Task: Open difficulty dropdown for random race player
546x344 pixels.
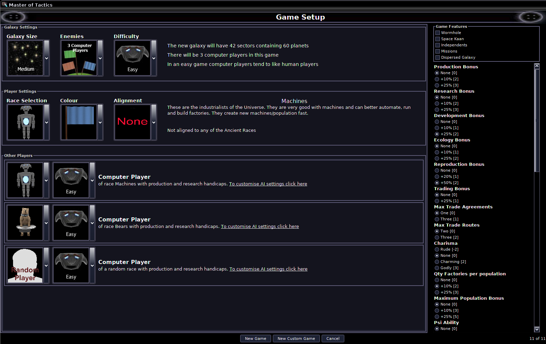Action: 92,265
